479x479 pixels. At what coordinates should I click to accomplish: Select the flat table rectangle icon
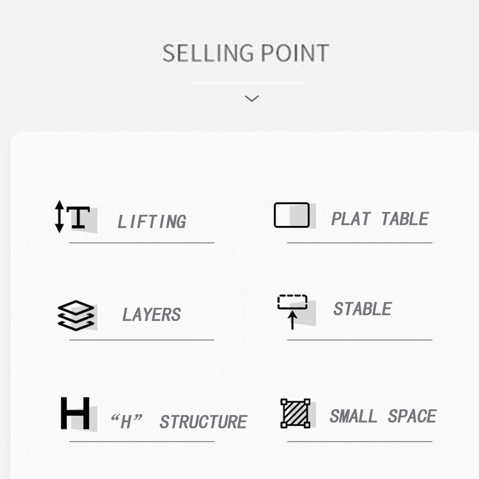pyautogui.click(x=292, y=215)
